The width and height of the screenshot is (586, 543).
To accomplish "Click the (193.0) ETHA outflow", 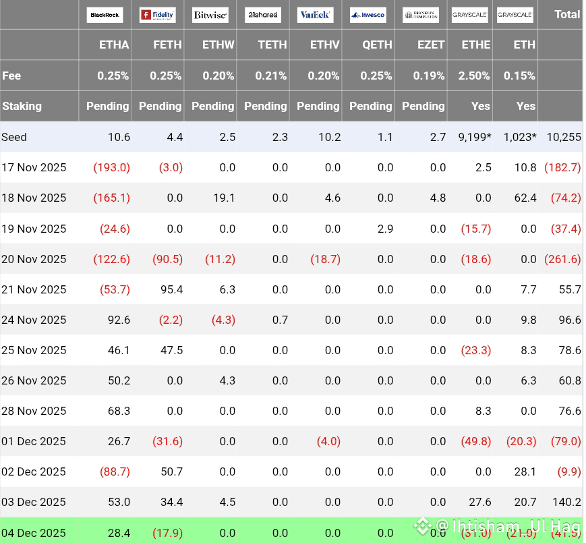I will [112, 167].
